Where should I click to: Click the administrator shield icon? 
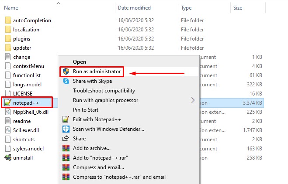coord(66,72)
